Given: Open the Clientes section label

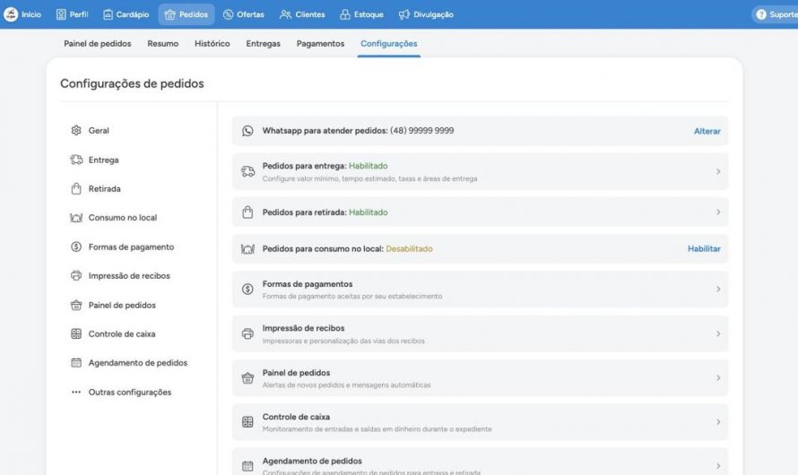Looking at the screenshot, I should click(x=310, y=14).
